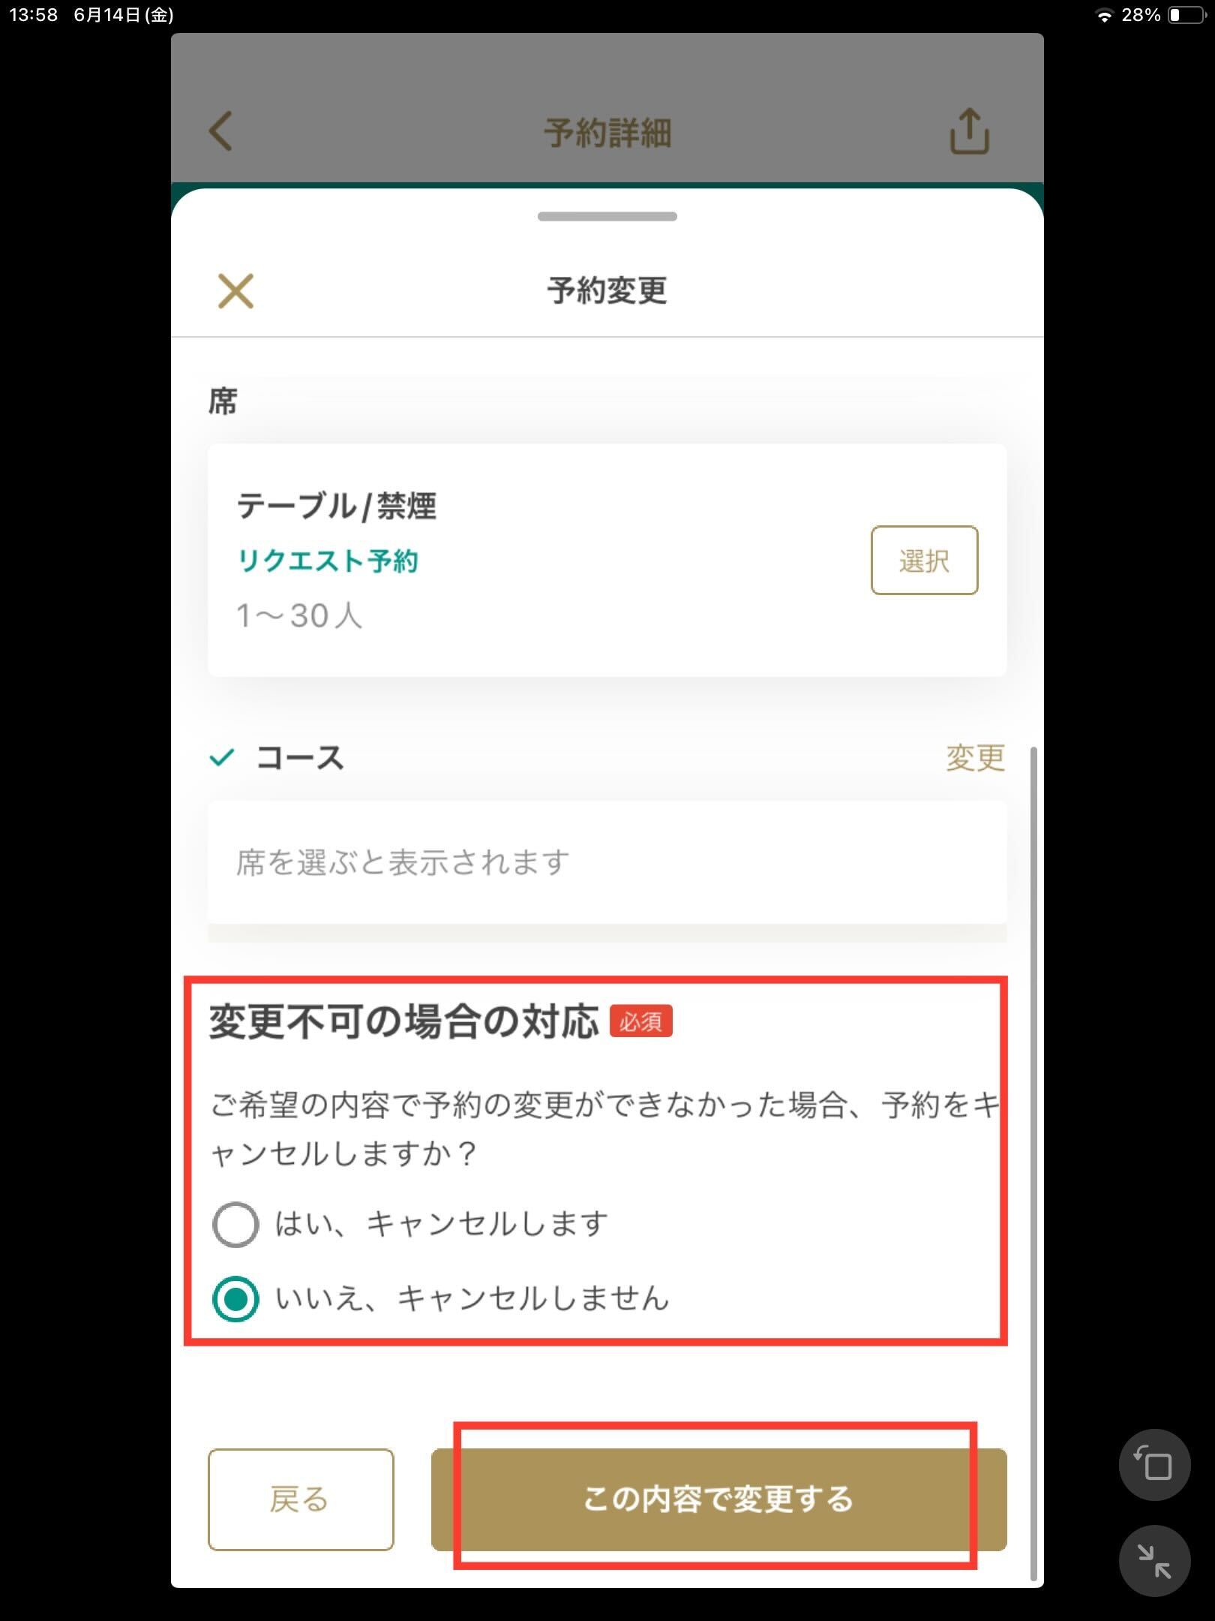Tap the 席を選ぶと表示されます course field
Screen dimensions: 1215x1621
pos(607,862)
